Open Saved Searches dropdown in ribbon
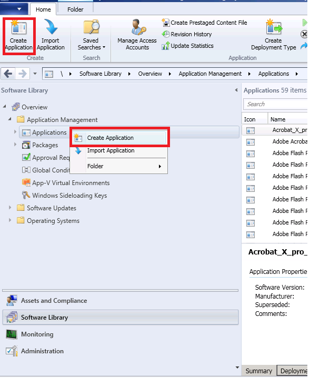Image resolution: width=310 pixels, height=378 pixels. coord(91,35)
